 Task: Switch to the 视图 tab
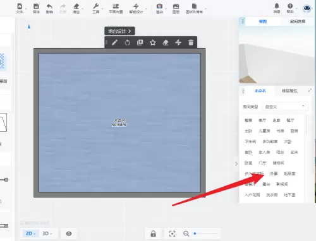click(263, 21)
